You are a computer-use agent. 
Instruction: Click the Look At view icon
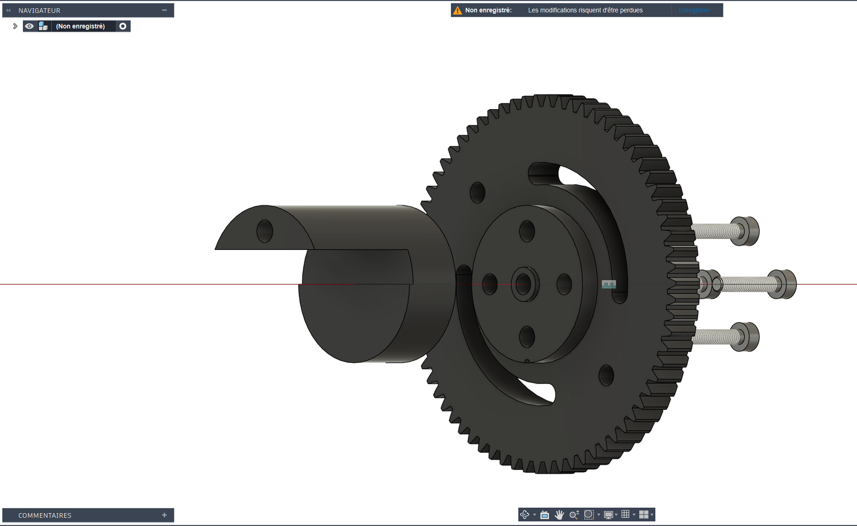[544, 515]
